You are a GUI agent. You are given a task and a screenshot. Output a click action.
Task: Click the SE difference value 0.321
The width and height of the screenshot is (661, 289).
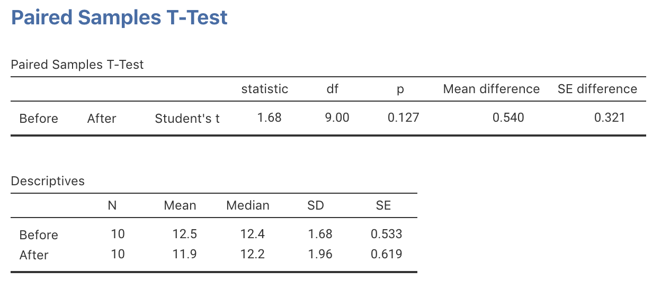(x=609, y=118)
